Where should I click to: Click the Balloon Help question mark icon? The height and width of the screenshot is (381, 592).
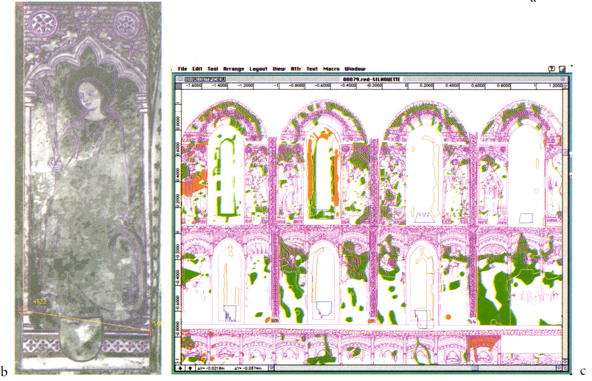552,69
